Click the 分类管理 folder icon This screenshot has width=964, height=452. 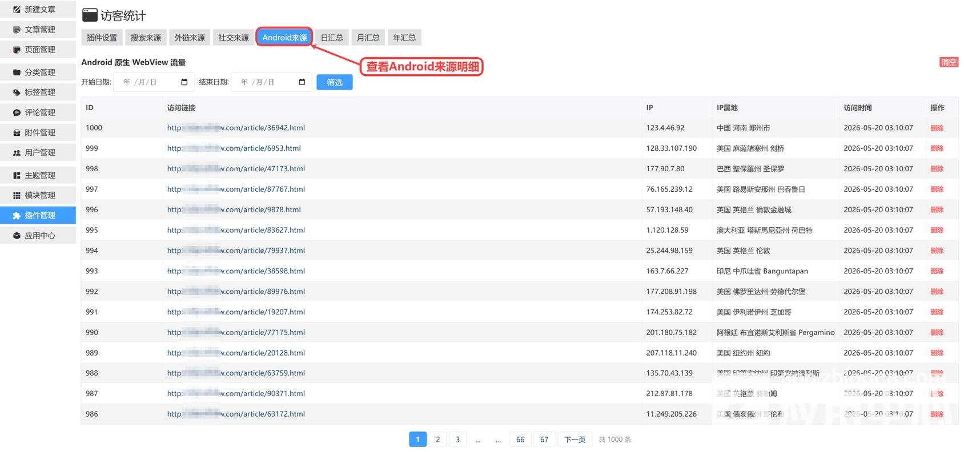pos(17,72)
